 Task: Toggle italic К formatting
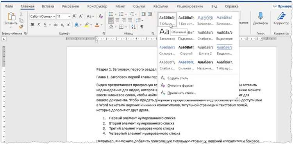pos(39,25)
